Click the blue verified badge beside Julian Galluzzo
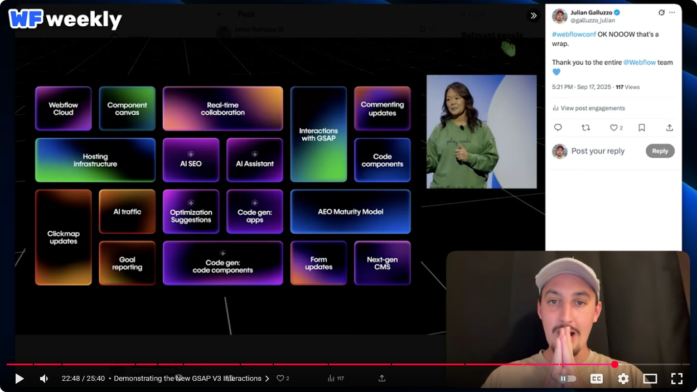 click(617, 12)
